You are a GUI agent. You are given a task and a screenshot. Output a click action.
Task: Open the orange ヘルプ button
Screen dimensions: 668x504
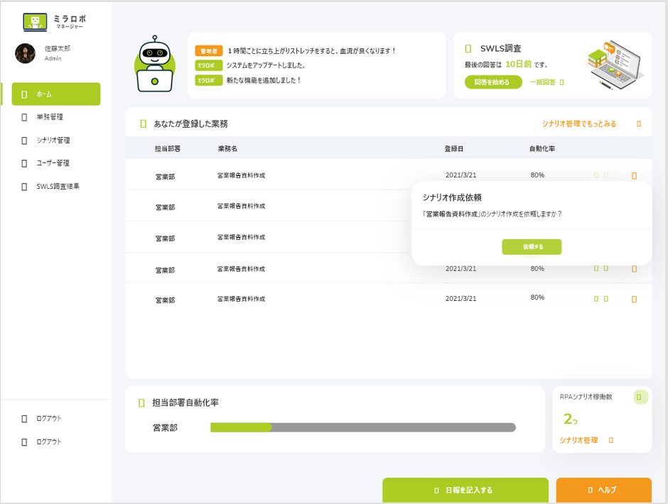click(603, 490)
